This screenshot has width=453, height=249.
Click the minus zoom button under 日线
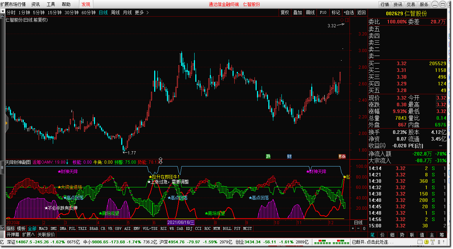click(358, 228)
